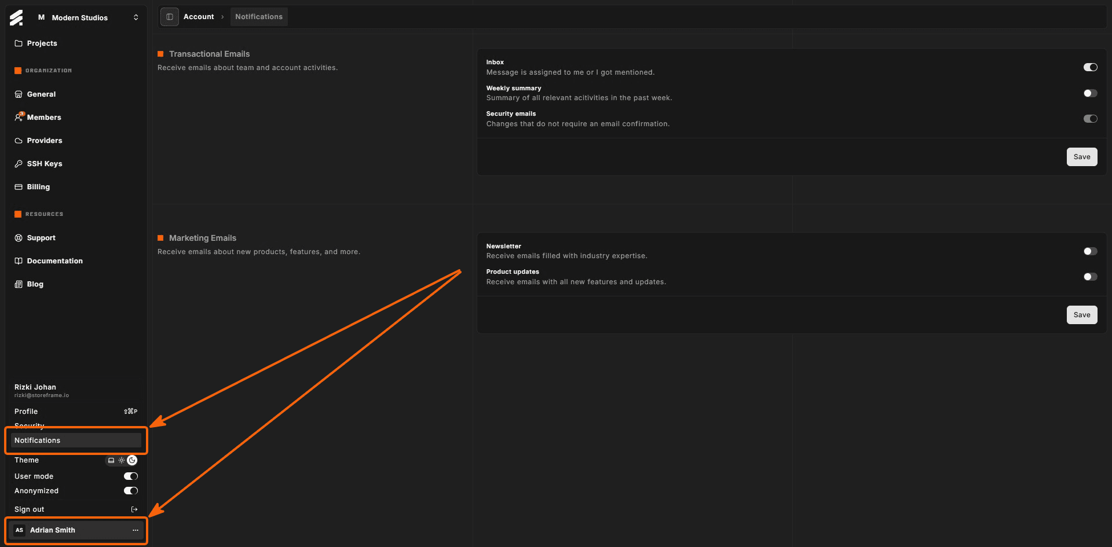Click the General organization icon
The image size is (1112, 547).
pyautogui.click(x=19, y=94)
